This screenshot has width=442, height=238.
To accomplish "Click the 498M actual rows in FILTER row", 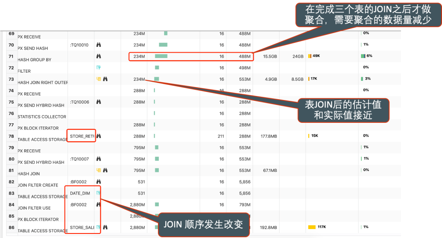I will (245, 68).
